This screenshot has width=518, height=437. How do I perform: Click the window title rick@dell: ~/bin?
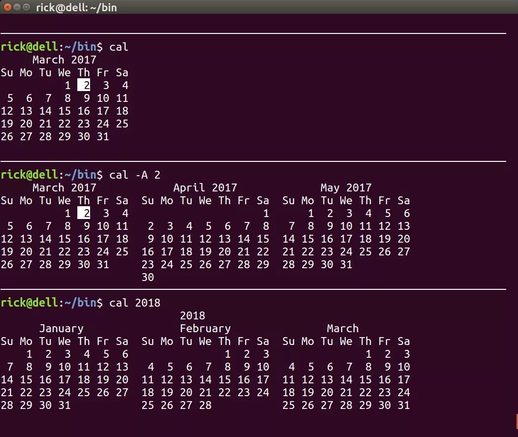point(76,7)
